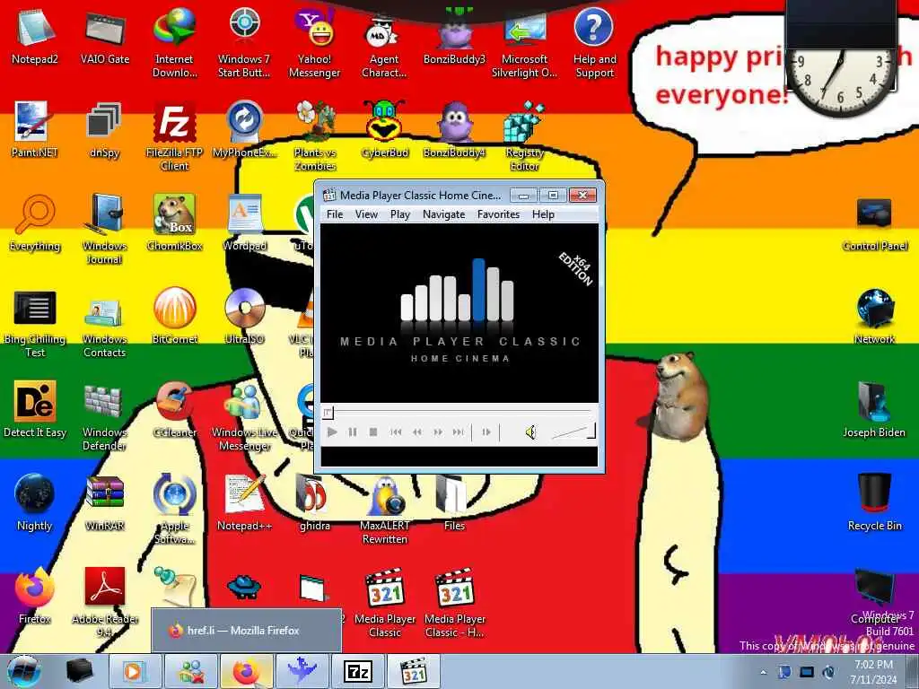The height and width of the screenshot is (689, 919).
Task: Select the UltraISO desktop icon
Action: (x=244, y=315)
